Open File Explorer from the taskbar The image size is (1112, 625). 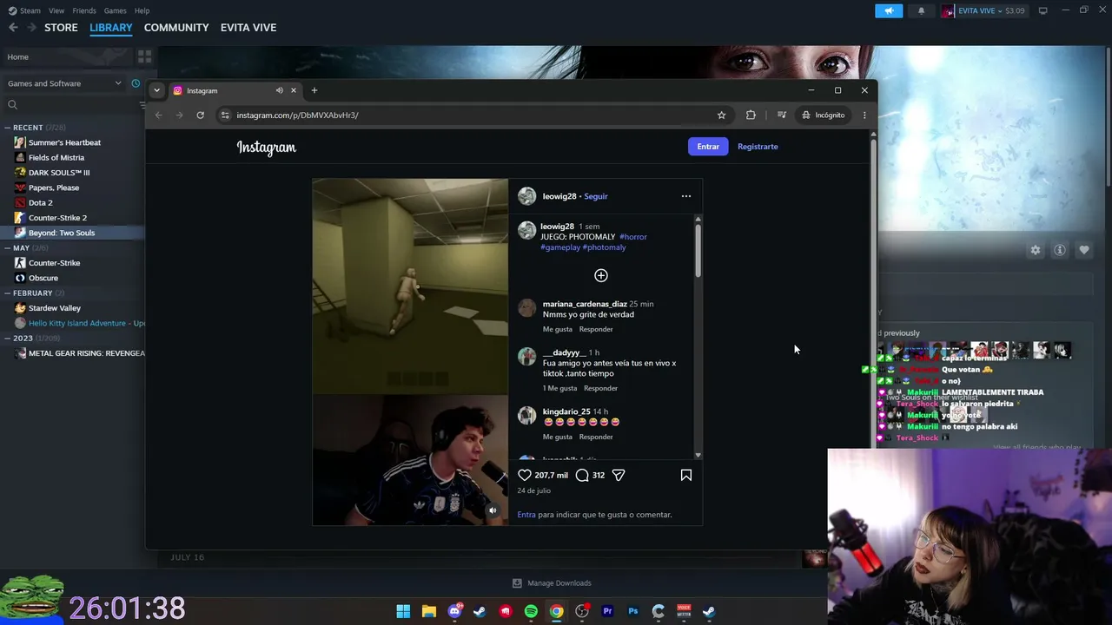click(428, 611)
